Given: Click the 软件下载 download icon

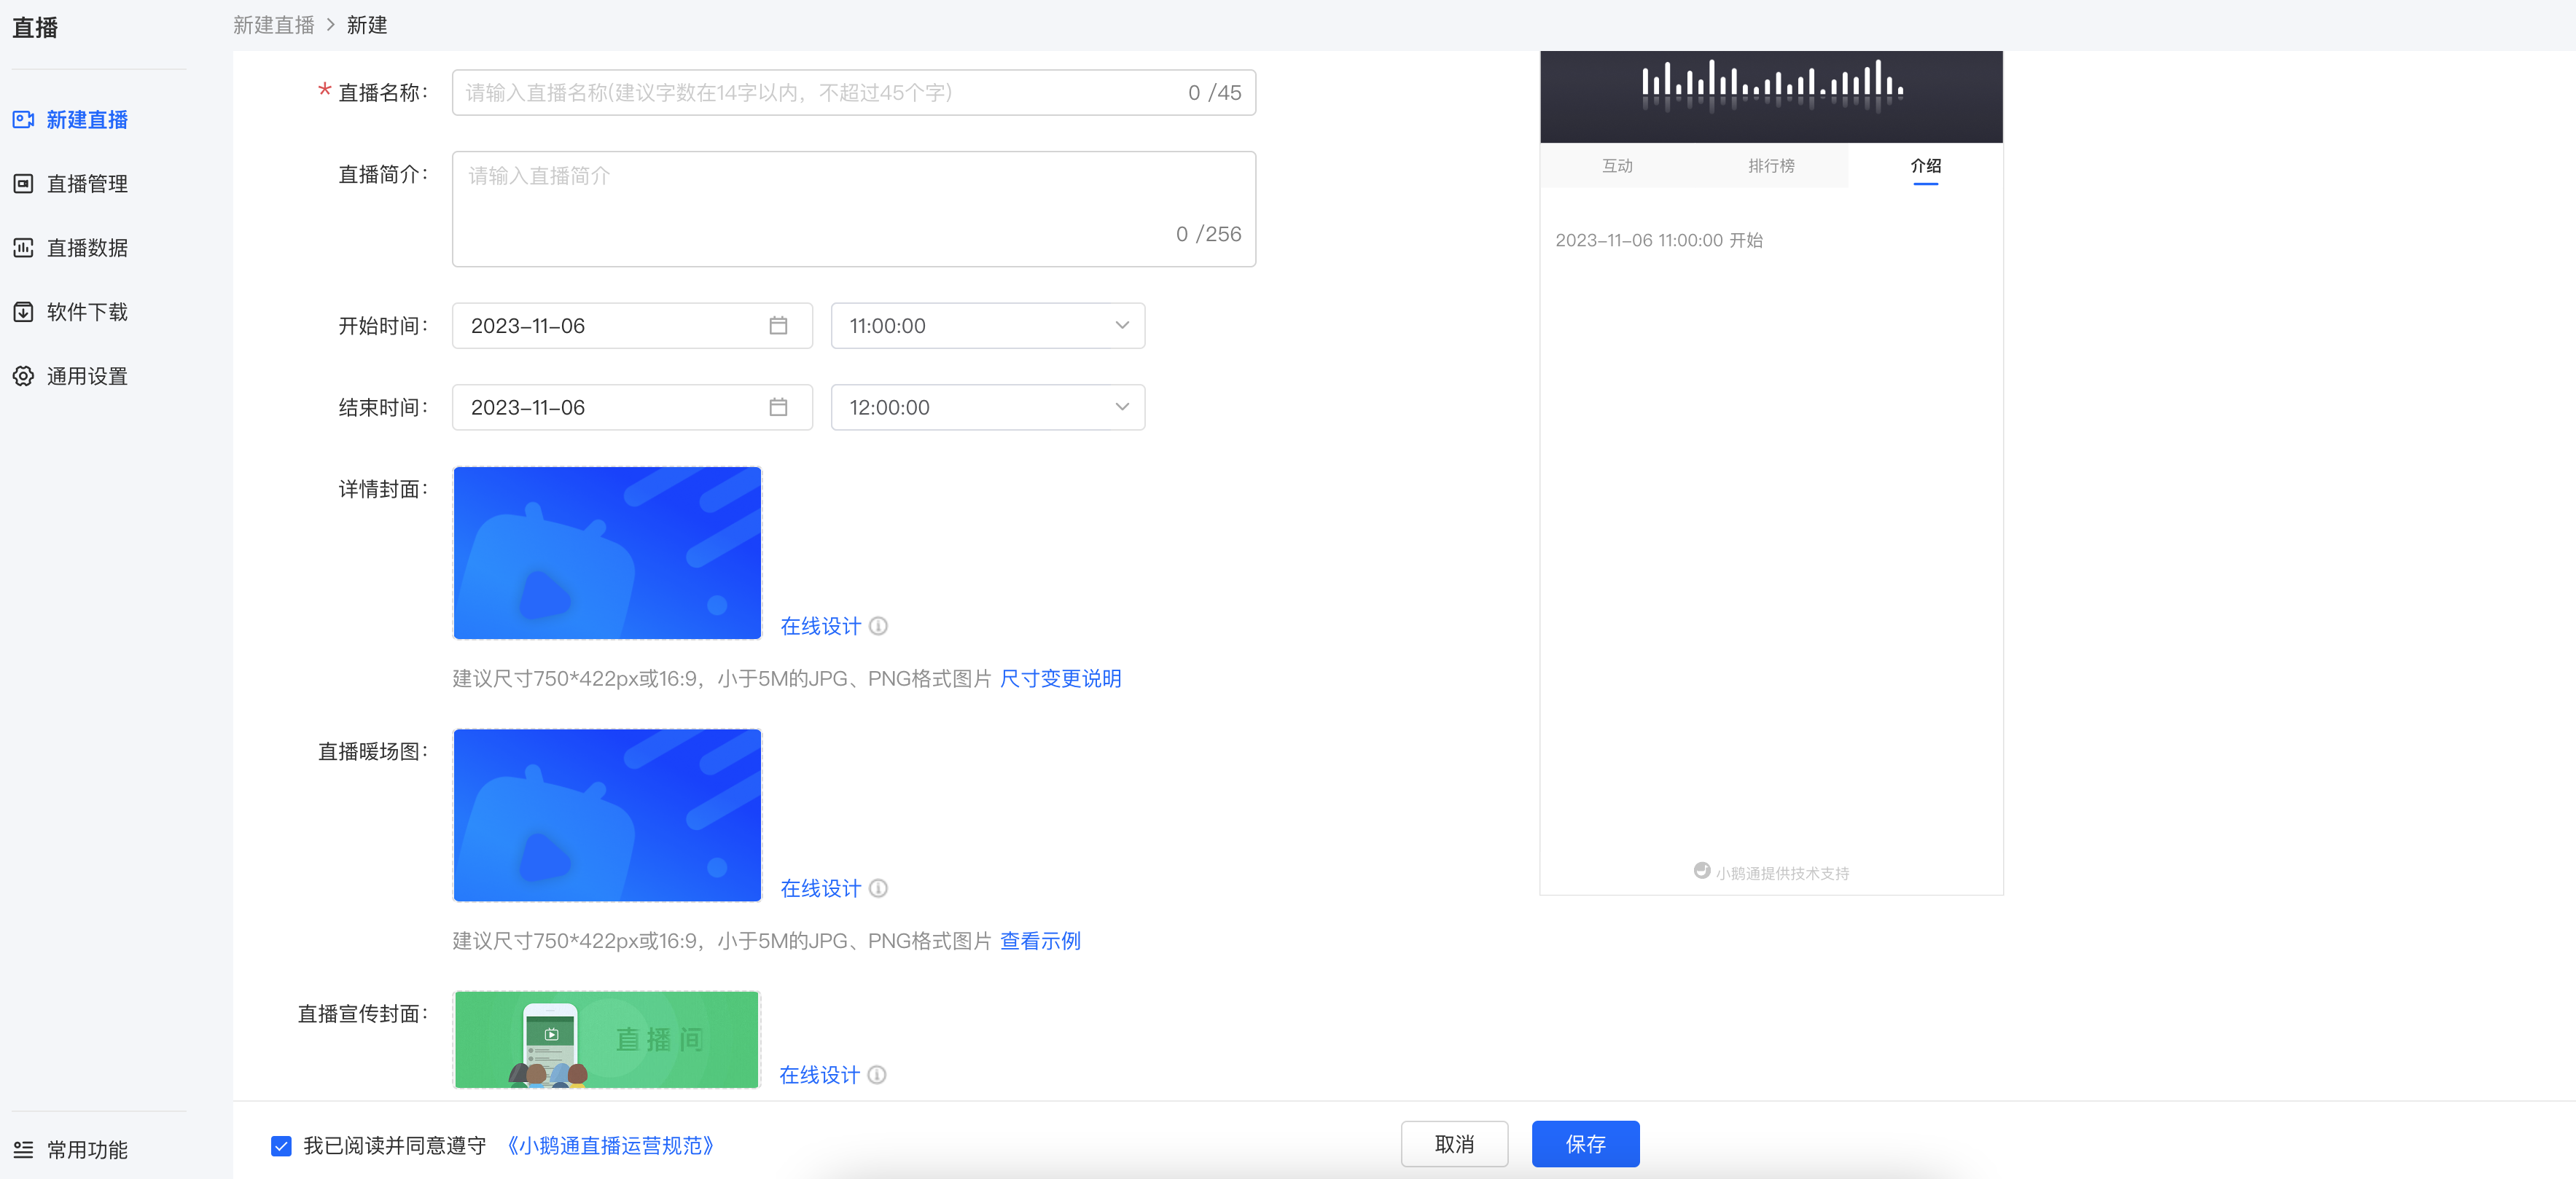Looking at the screenshot, I should 23,312.
